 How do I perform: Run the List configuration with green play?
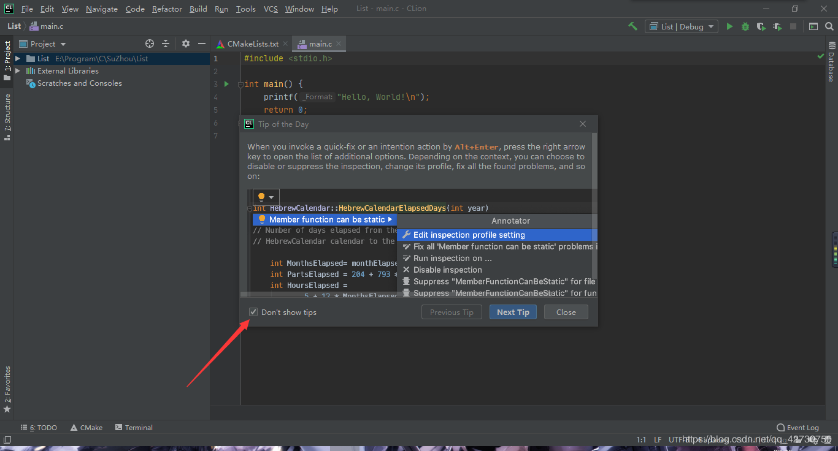(729, 26)
